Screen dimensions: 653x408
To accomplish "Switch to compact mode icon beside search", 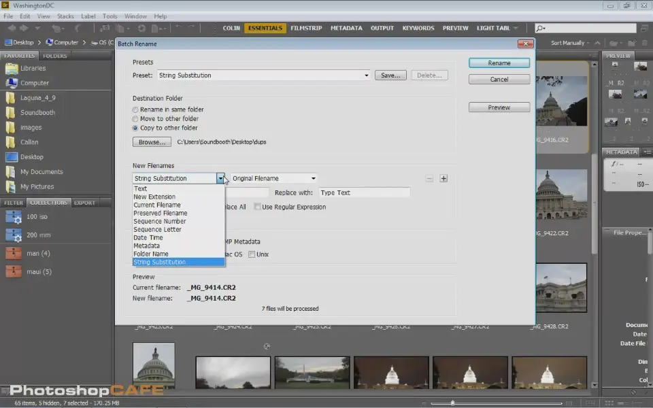I will point(644,28).
